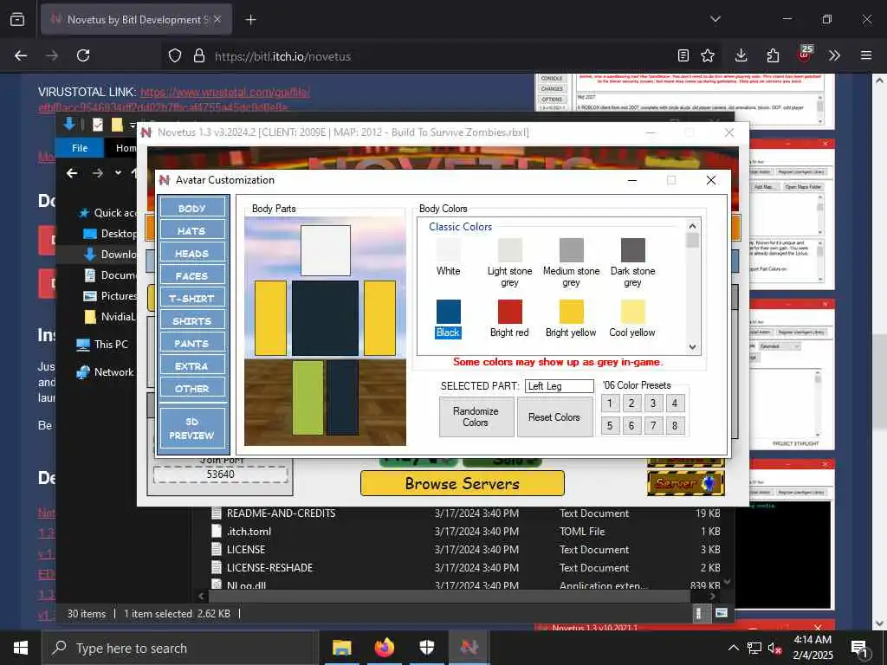Select the .itch.toml file

[x=249, y=532]
